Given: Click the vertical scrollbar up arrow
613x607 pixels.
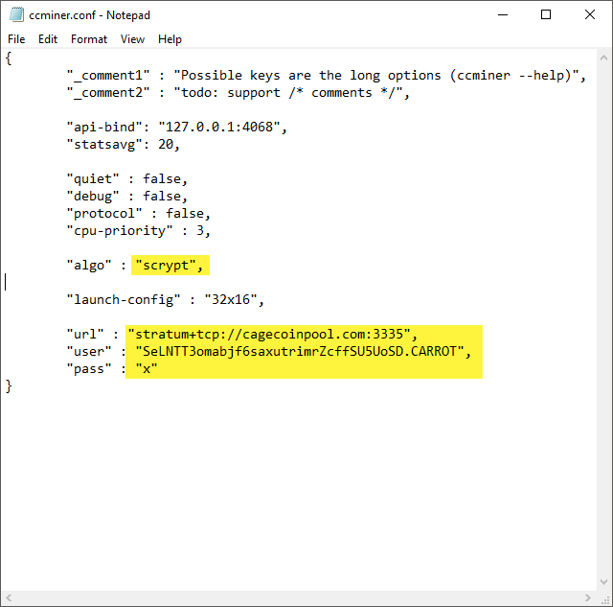Looking at the screenshot, I should pyautogui.click(x=603, y=58).
